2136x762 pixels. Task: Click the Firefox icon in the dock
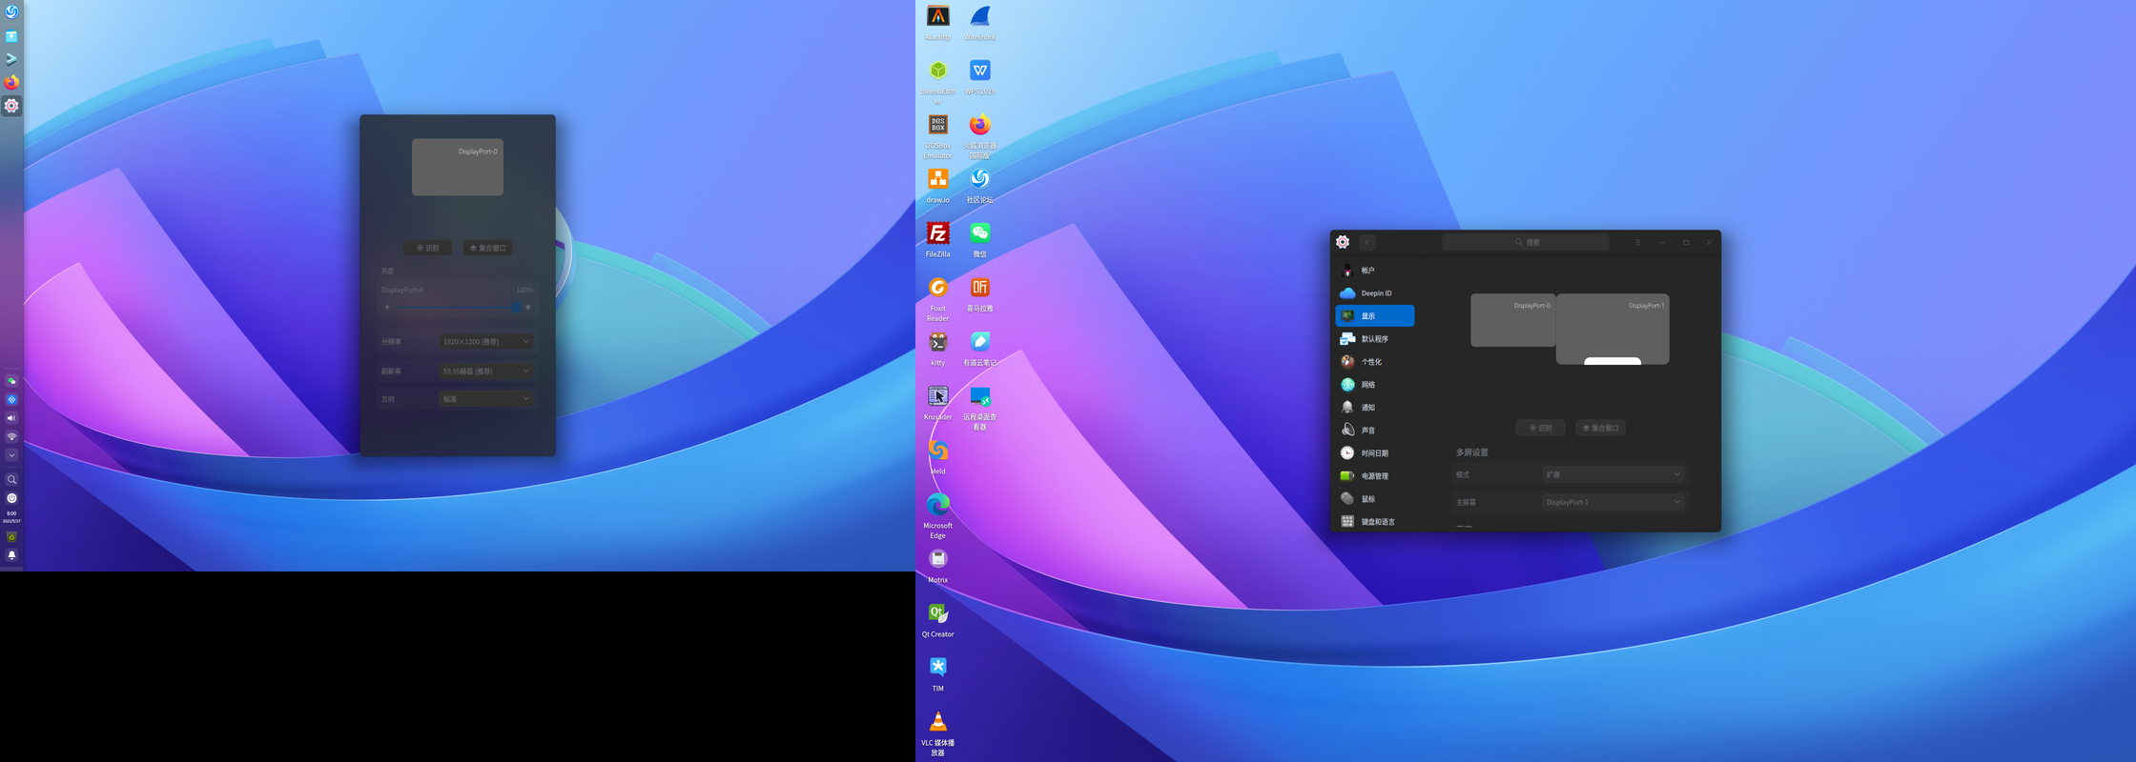(x=11, y=83)
